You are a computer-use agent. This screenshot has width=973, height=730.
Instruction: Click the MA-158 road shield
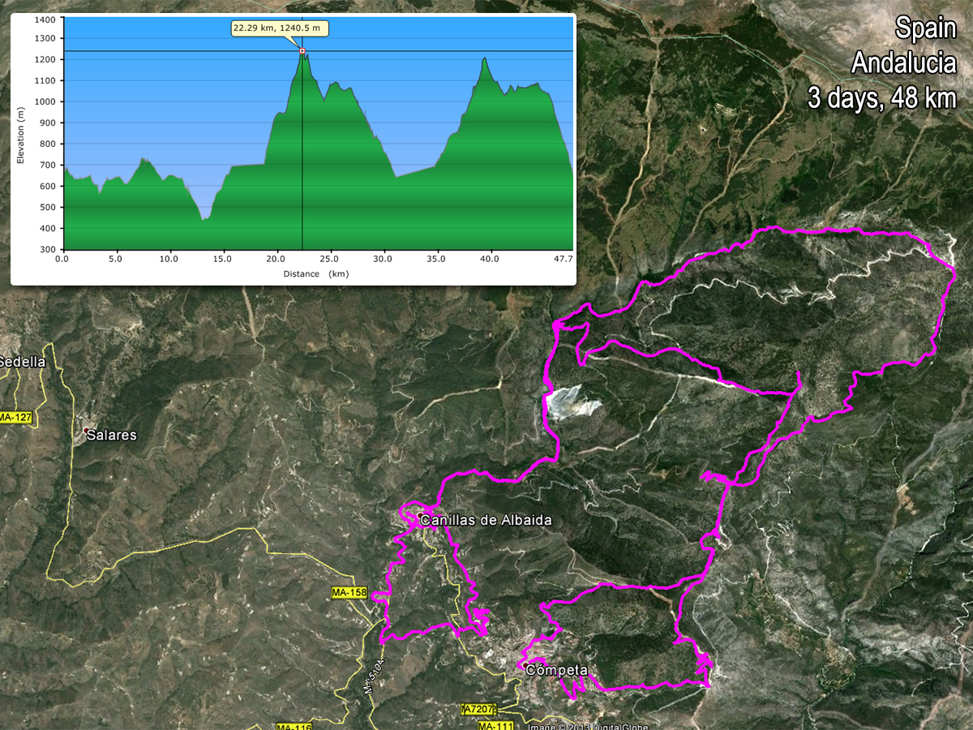(x=350, y=593)
